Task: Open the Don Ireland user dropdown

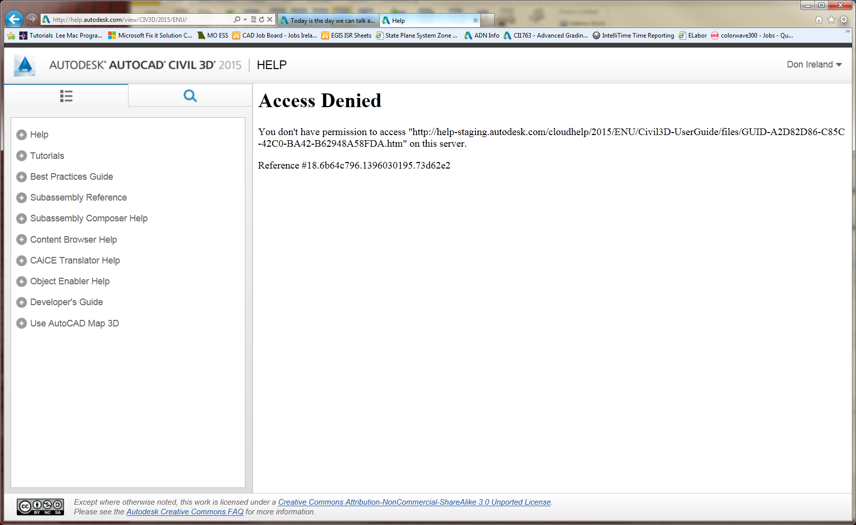Action: pyautogui.click(x=814, y=64)
